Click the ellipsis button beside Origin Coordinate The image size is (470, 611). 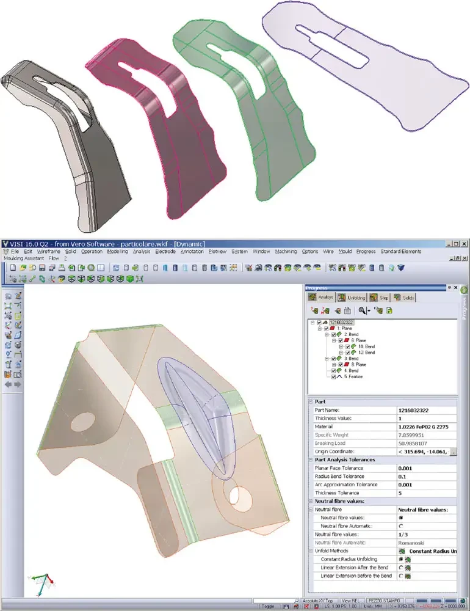453,452
